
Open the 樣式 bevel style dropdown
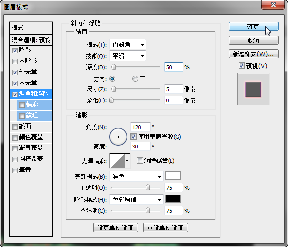pyautogui.click(x=128, y=44)
